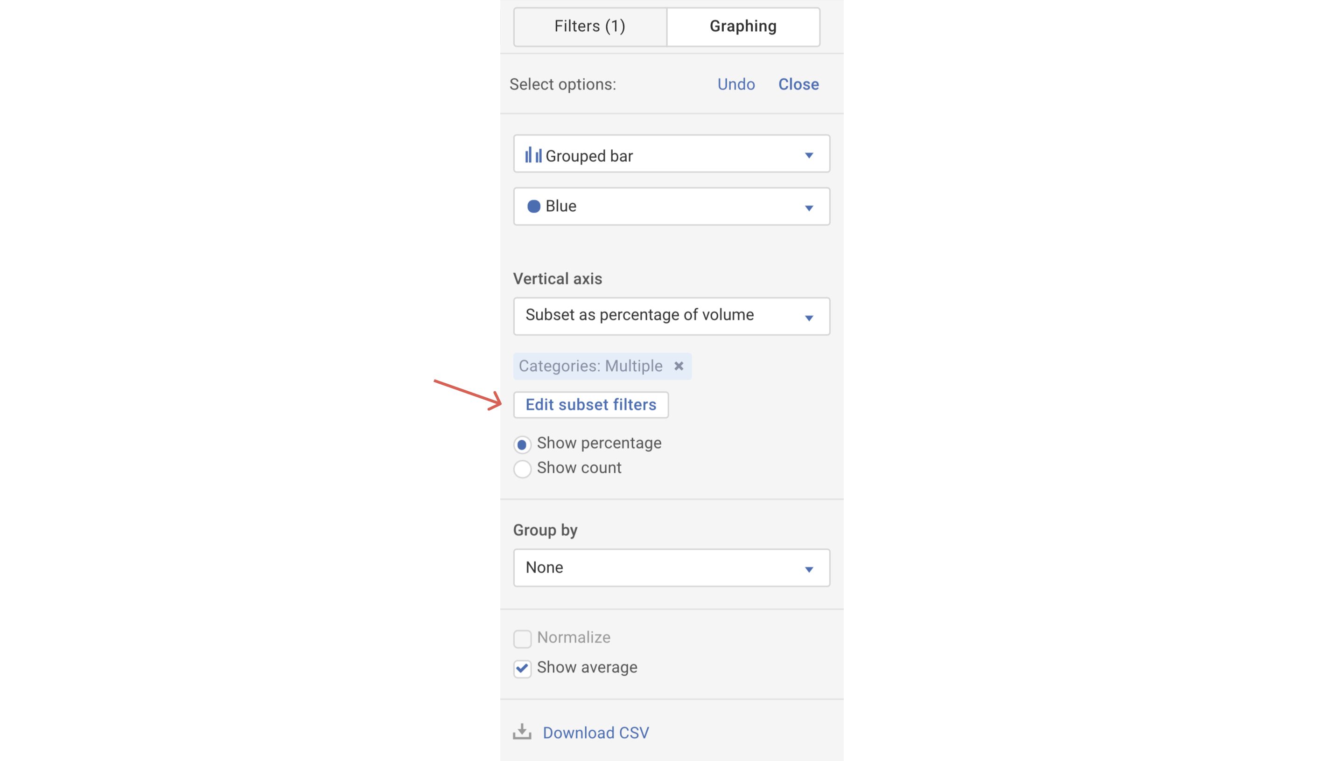This screenshot has height=761, width=1344.
Task: Switch to the Filters (1) tab
Action: tap(589, 26)
